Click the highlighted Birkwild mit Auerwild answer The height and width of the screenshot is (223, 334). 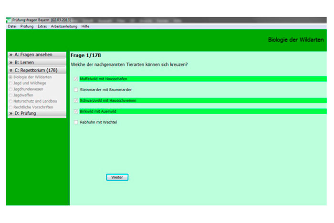(x=203, y=111)
